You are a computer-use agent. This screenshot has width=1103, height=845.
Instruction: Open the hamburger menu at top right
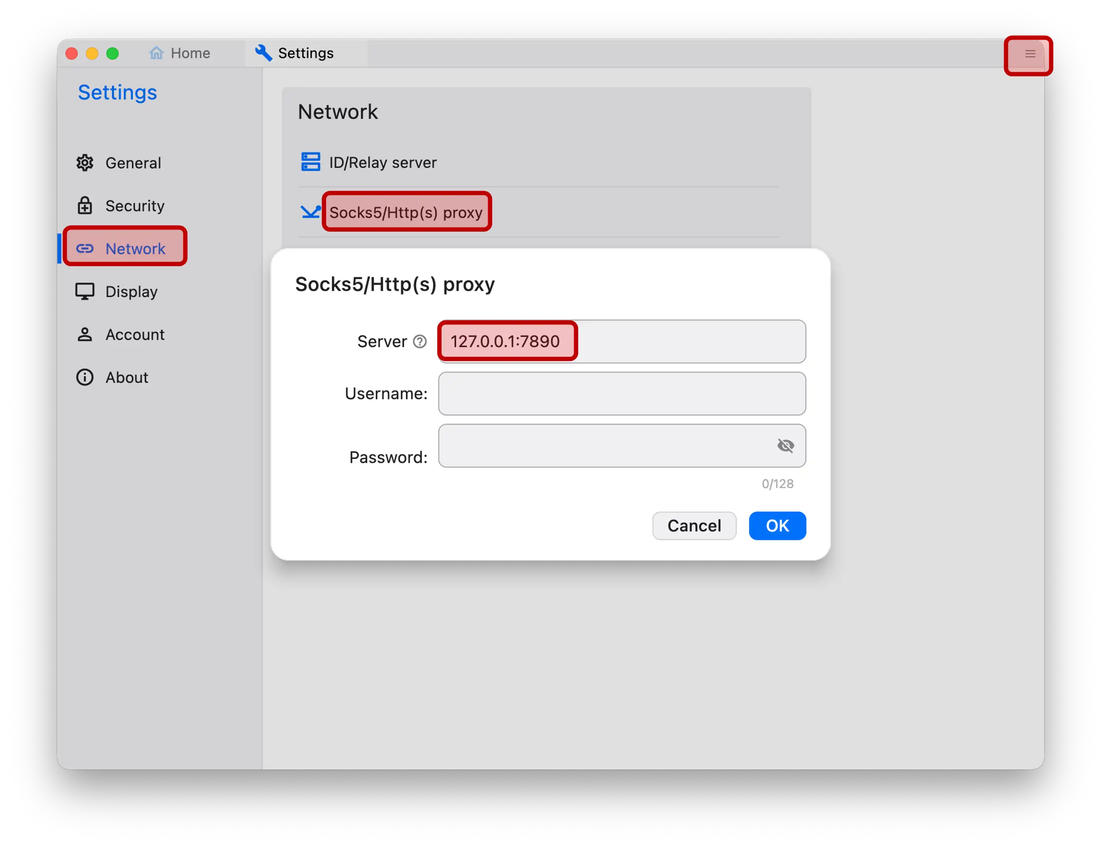pyautogui.click(x=1030, y=54)
